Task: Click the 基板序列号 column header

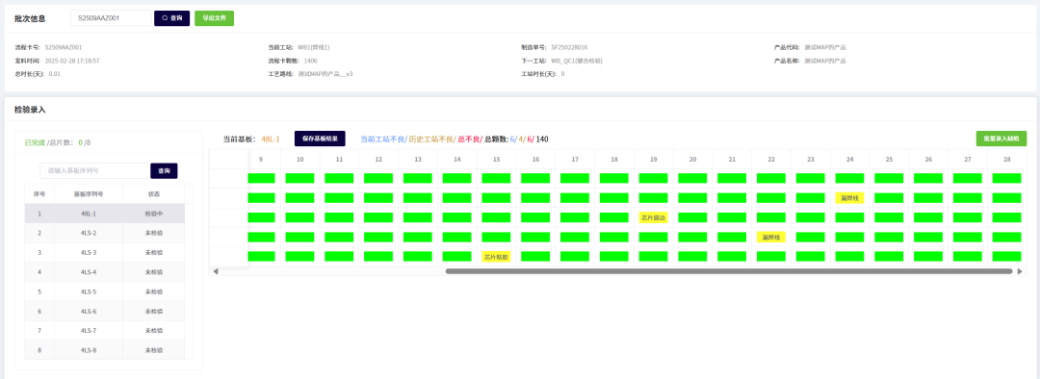Action: [89, 194]
